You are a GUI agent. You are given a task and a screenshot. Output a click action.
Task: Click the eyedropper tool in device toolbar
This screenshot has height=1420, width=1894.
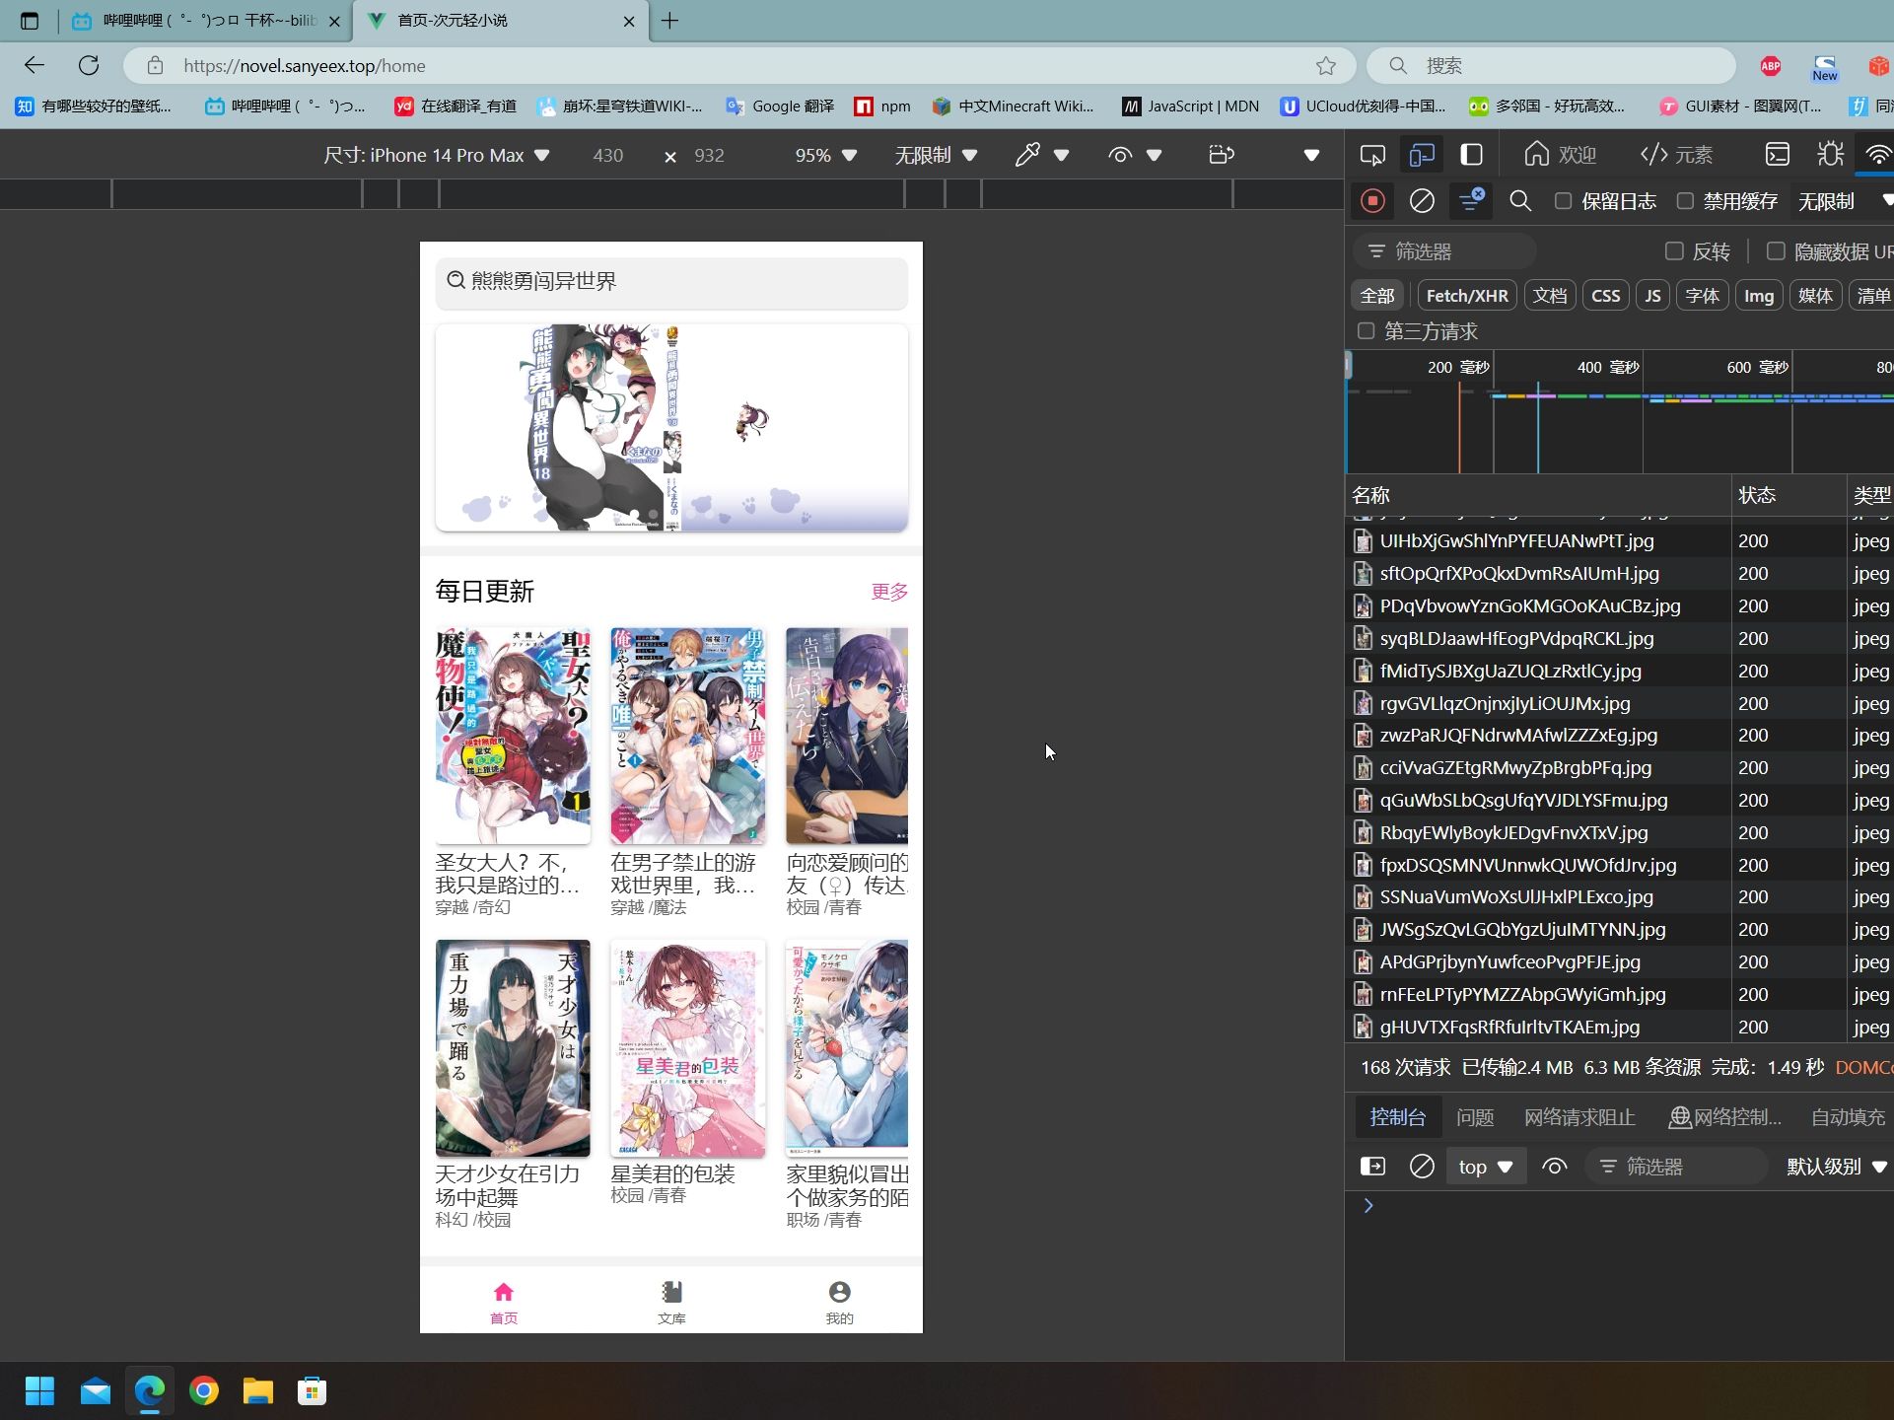click(1027, 155)
